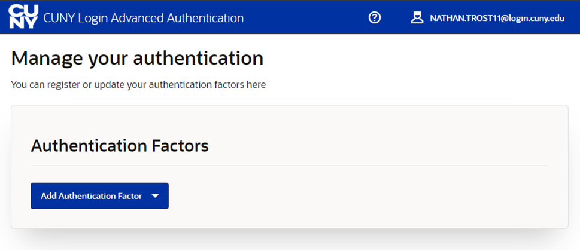
Task: Click blank area of the blue header bar
Action: [305, 18]
